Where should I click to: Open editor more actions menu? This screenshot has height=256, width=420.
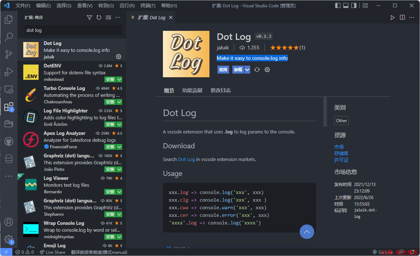412,17
